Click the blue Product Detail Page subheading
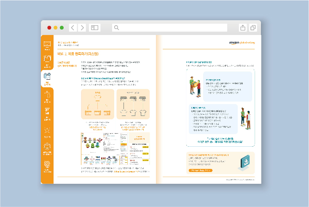 [x=103, y=78]
